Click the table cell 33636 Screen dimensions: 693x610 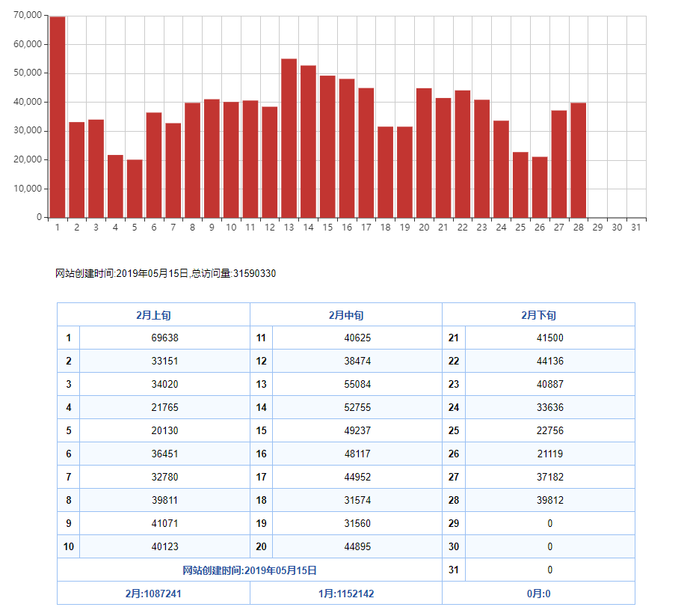[550, 407]
